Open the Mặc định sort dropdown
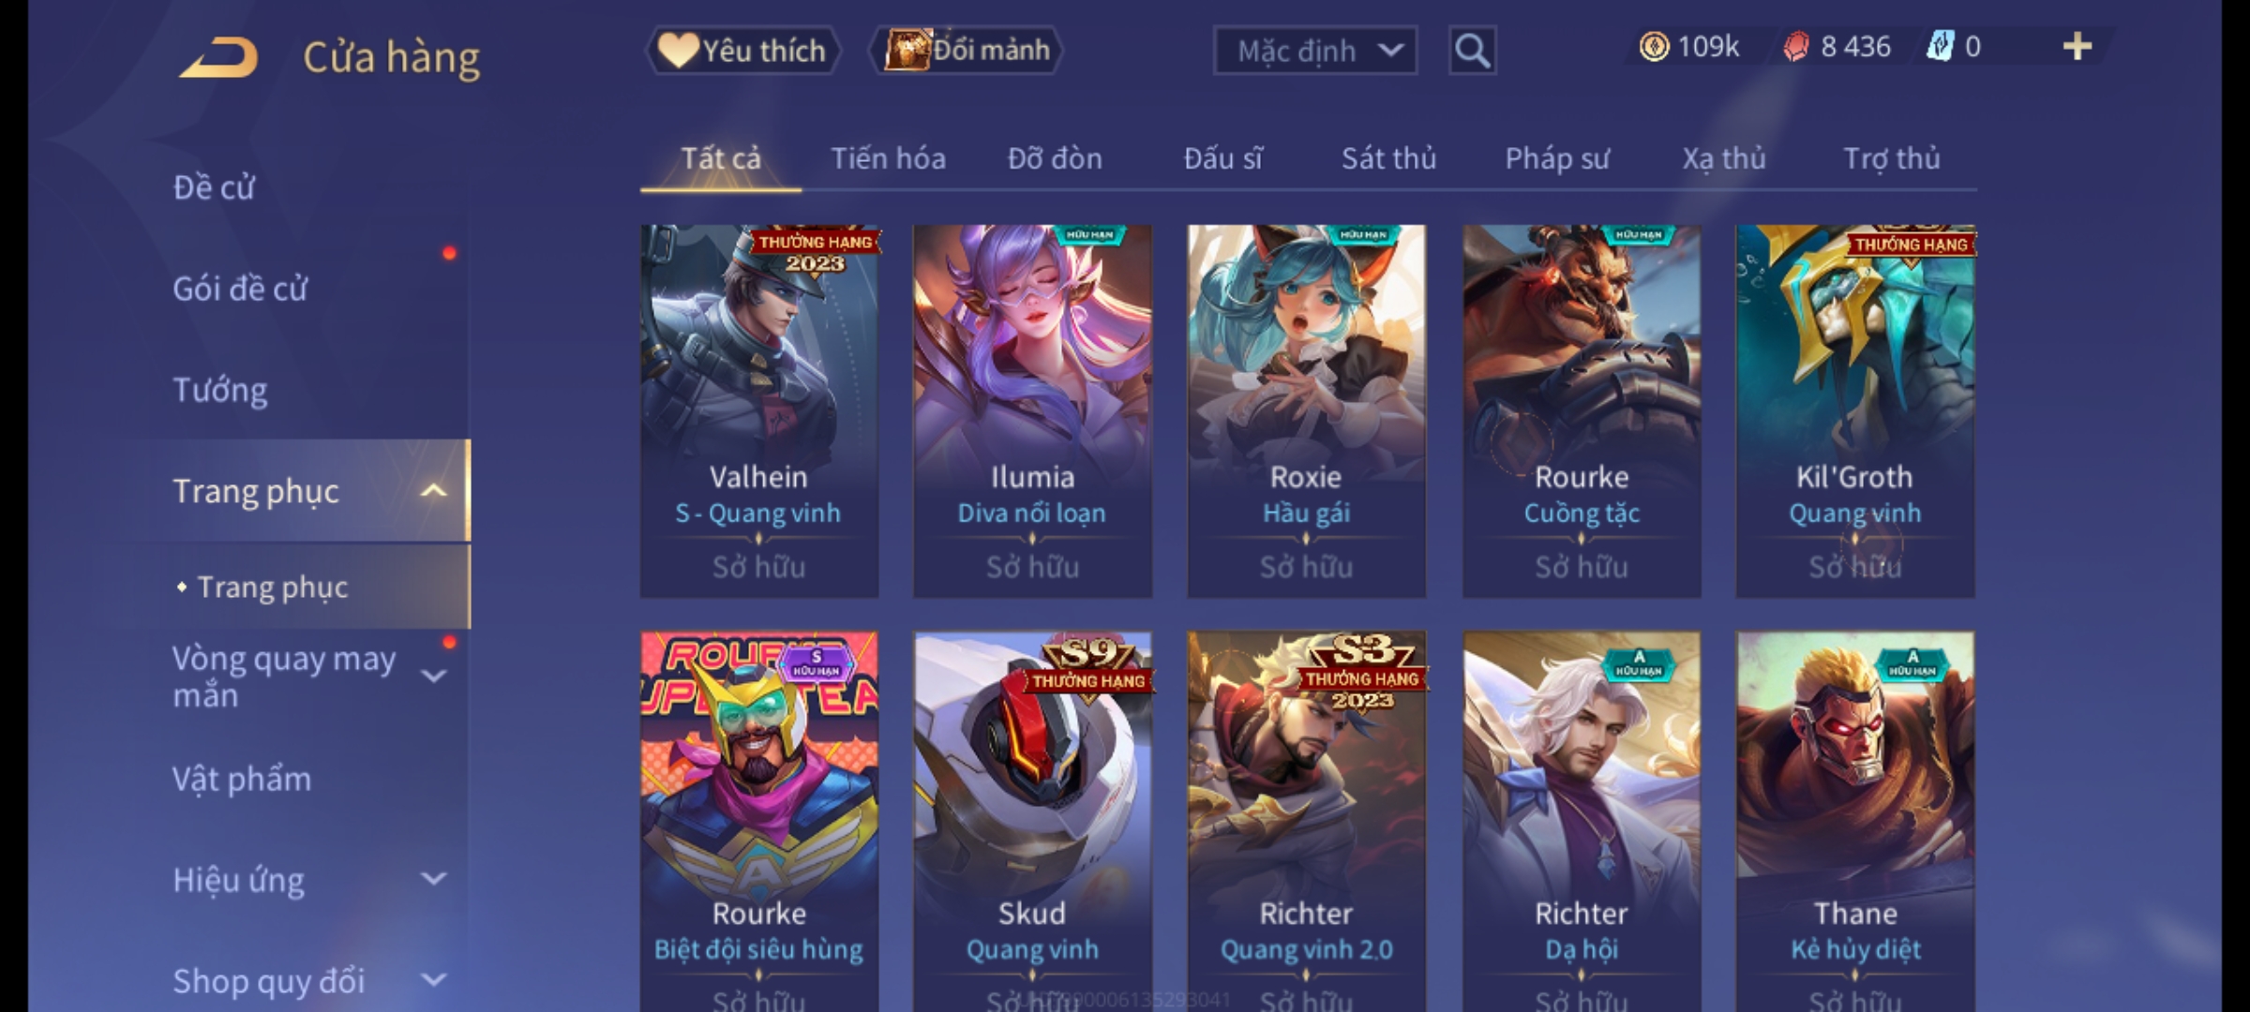This screenshot has height=1012, width=2250. [x=1314, y=51]
